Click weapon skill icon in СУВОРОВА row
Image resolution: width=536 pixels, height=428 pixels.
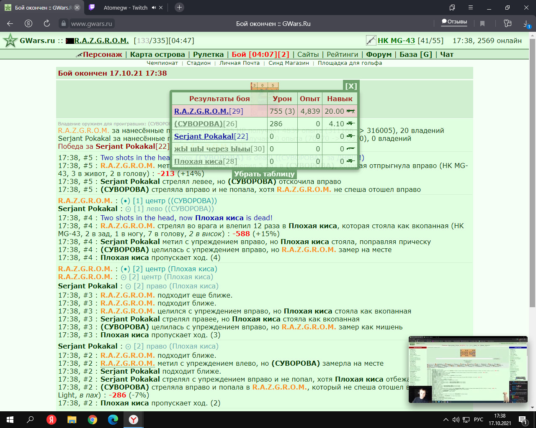click(x=350, y=124)
